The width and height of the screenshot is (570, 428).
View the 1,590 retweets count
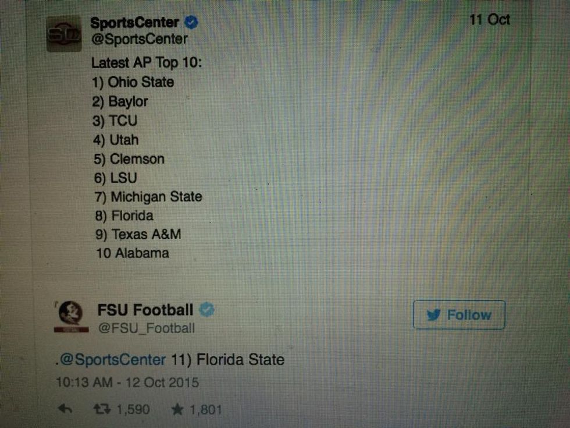133,409
